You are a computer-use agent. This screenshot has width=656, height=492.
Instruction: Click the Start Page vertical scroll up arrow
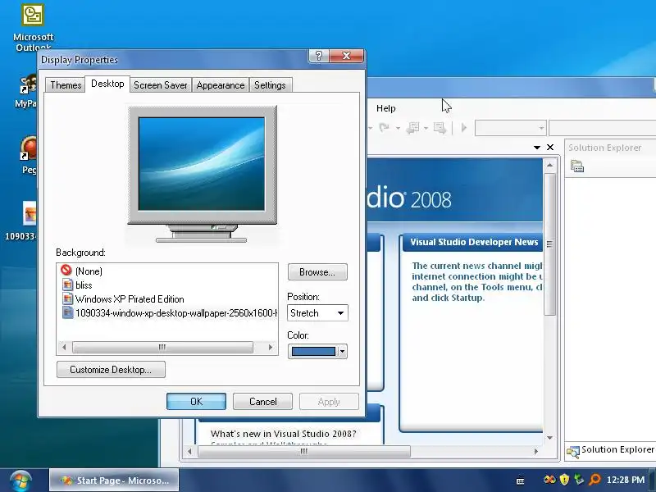tap(550, 166)
